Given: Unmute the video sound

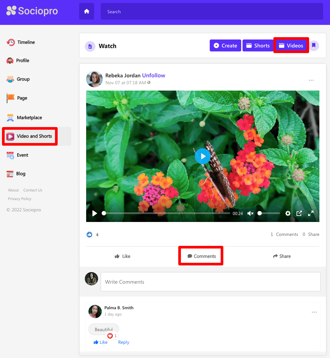Looking at the screenshot, I should tap(250, 213).
